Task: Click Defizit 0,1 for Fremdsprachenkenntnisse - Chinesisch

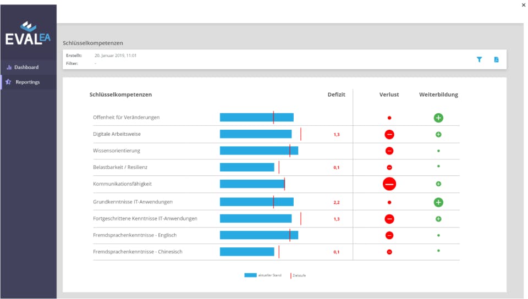Action: [x=337, y=252]
